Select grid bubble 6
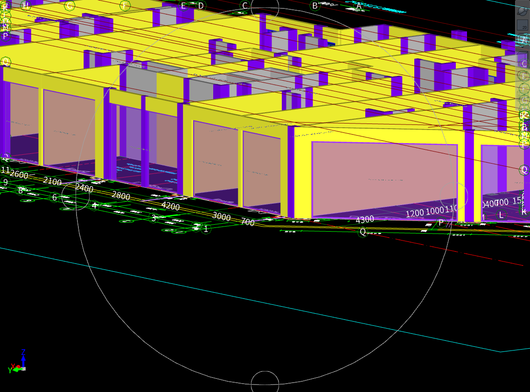Screen dimensions: 530x392 (55, 197)
